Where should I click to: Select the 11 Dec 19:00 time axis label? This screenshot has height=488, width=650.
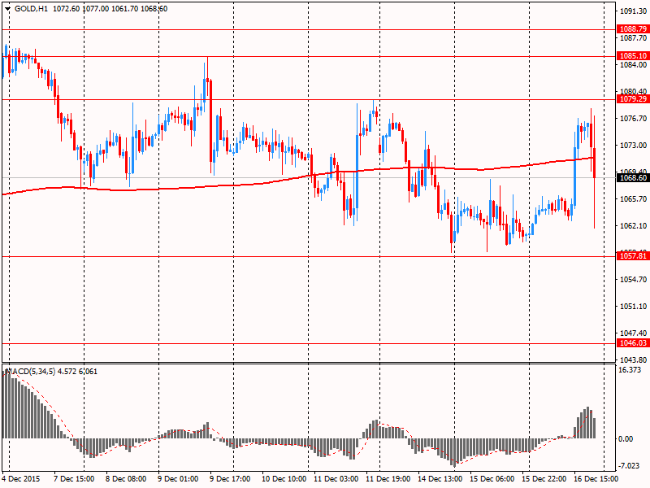pos(388,478)
